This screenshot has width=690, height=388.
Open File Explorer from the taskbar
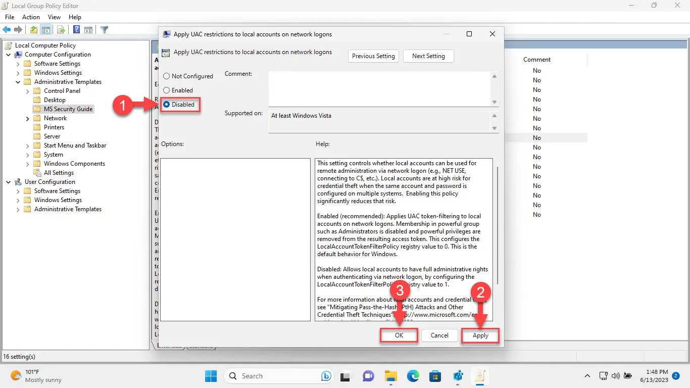point(390,376)
